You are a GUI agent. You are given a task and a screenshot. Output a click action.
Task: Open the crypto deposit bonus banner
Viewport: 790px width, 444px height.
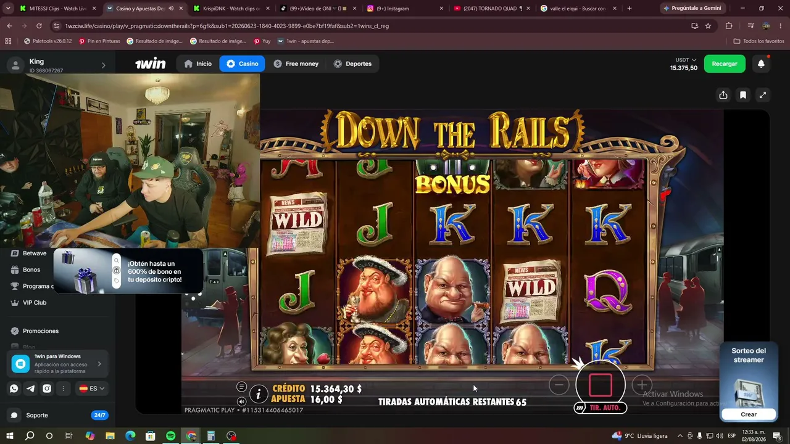tap(128, 271)
